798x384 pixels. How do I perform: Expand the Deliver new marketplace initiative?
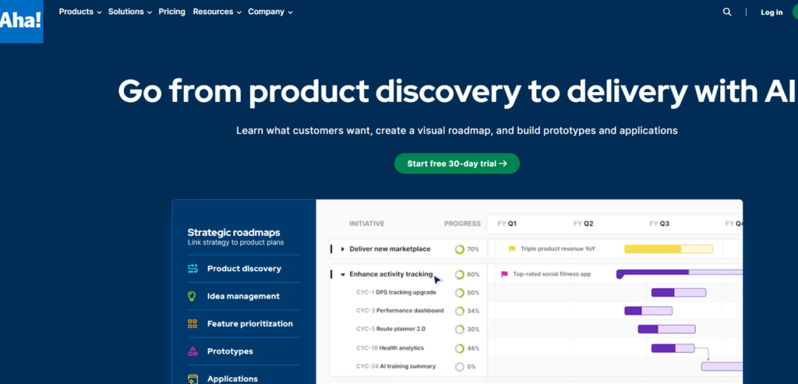(x=343, y=249)
